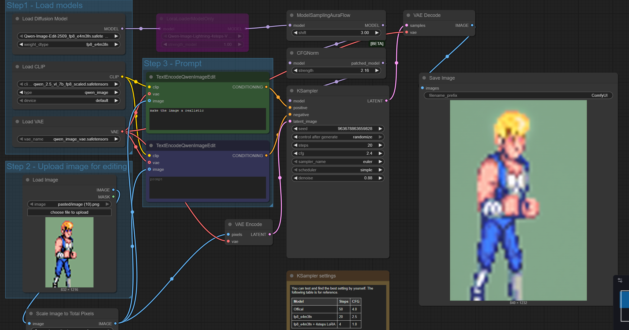Increase the denoise value with right arrow
This screenshot has width=629, height=330.
(x=380, y=178)
